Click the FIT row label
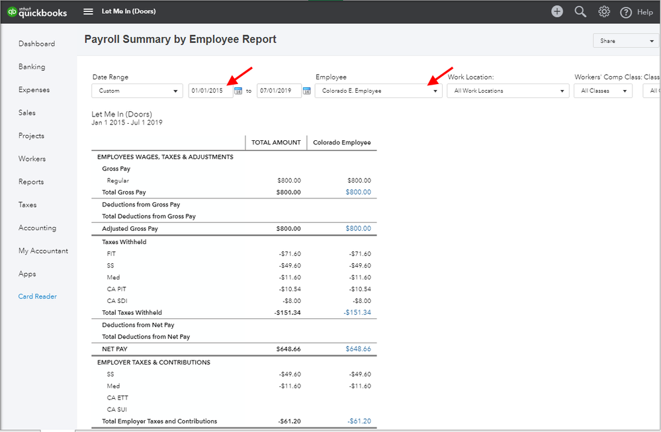The width and height of the screenshot is (661, 432). [x=111, y=254]
